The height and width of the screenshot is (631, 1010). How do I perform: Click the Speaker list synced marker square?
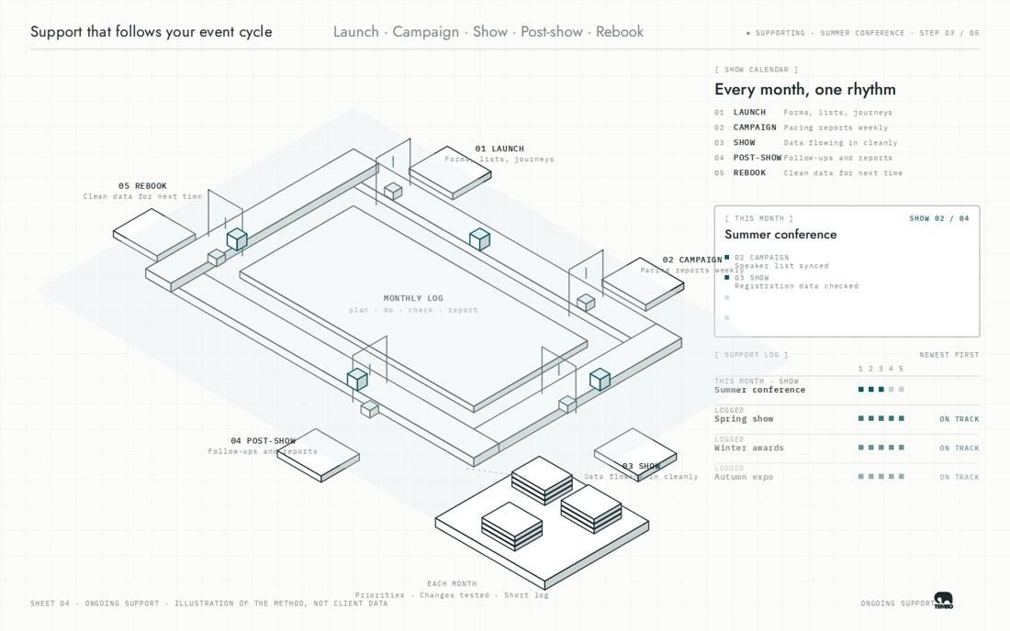point(727,258)
